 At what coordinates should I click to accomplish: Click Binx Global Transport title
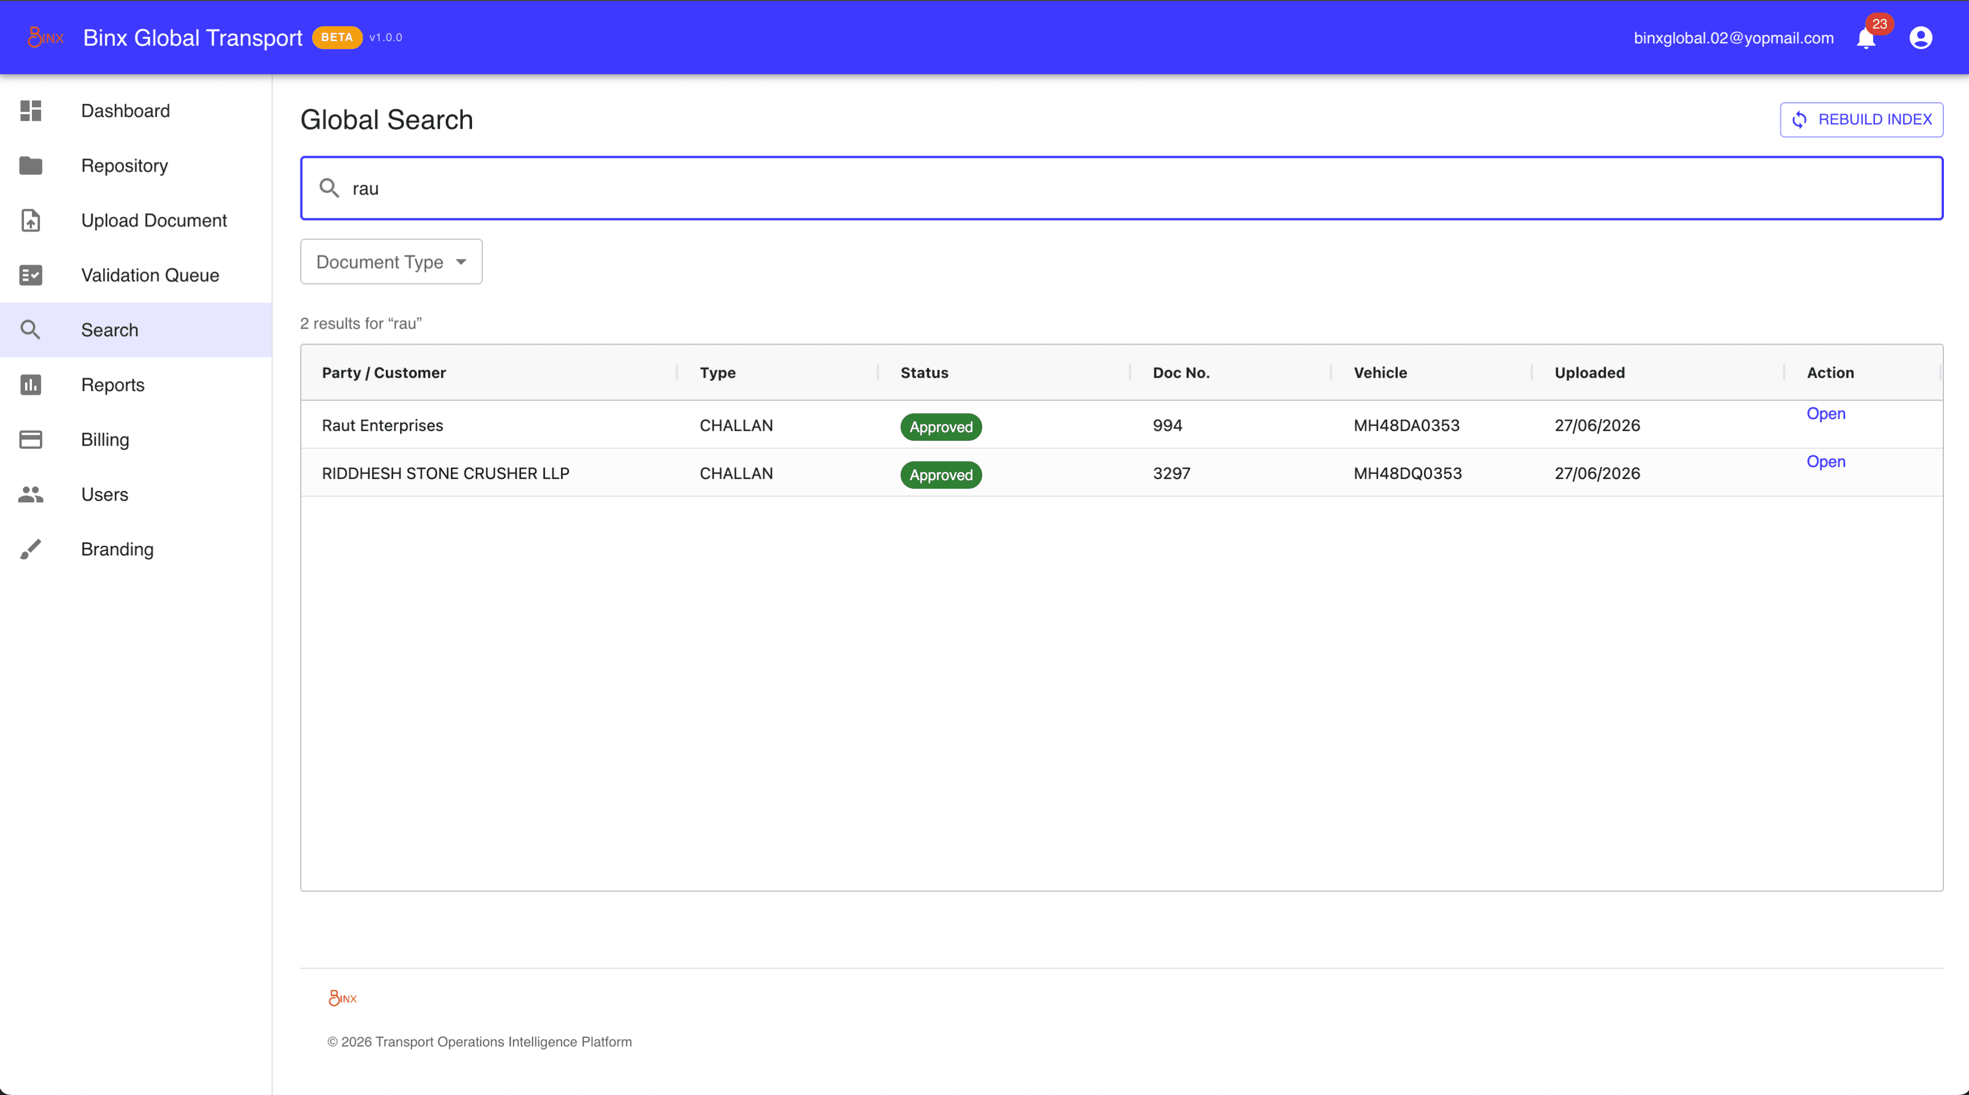(x=193, y=38)
